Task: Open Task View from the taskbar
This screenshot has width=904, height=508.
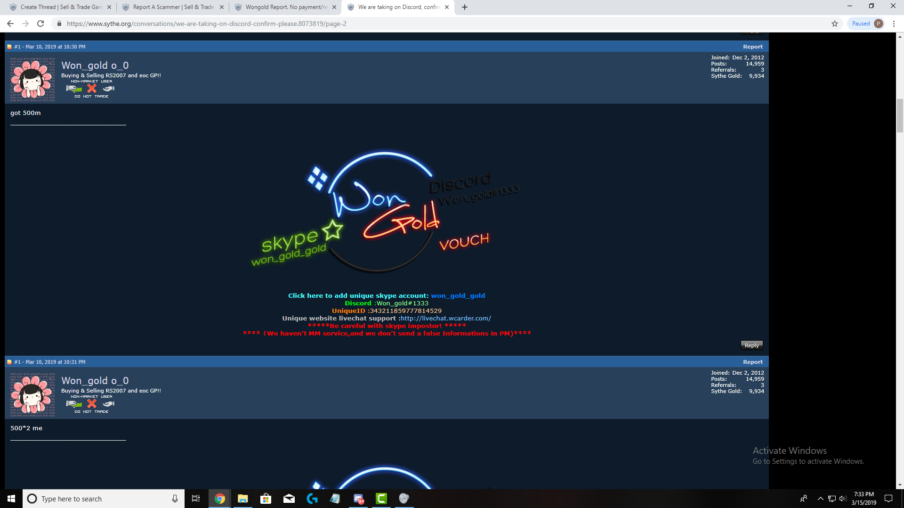Action: point(196,499)
